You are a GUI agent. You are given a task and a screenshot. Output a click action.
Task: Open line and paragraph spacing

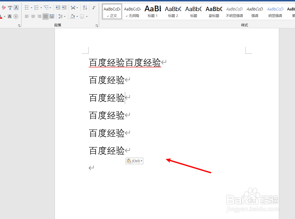(x=60, y=16)
